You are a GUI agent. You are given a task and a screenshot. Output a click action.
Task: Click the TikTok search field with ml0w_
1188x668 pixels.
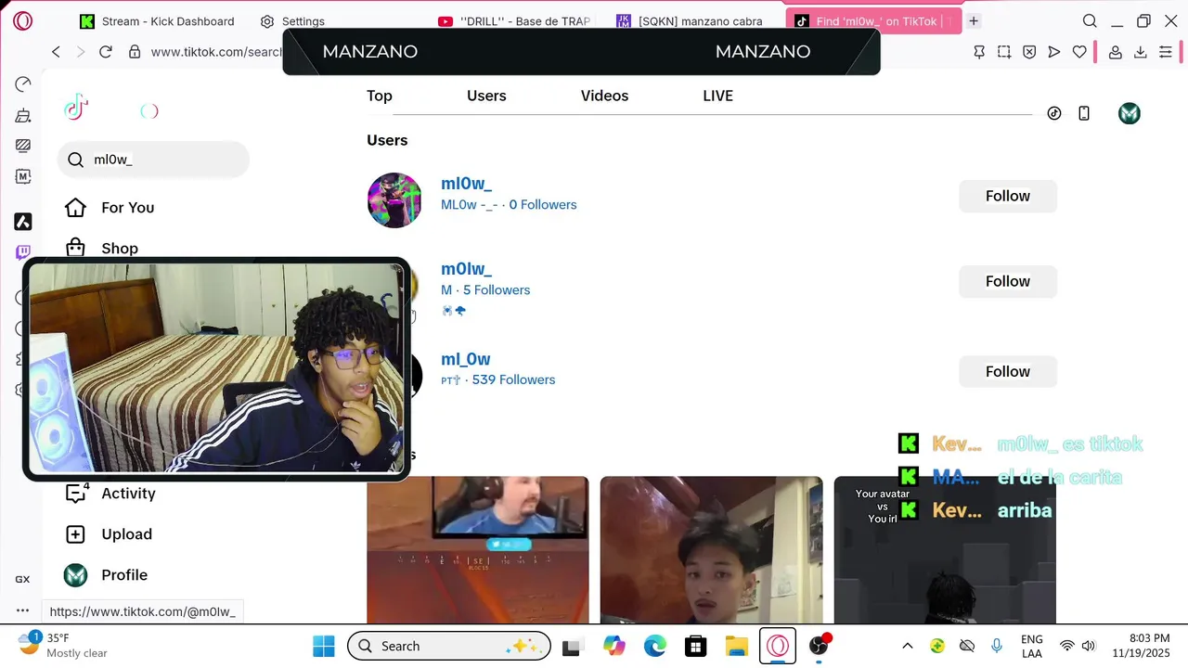154,160
